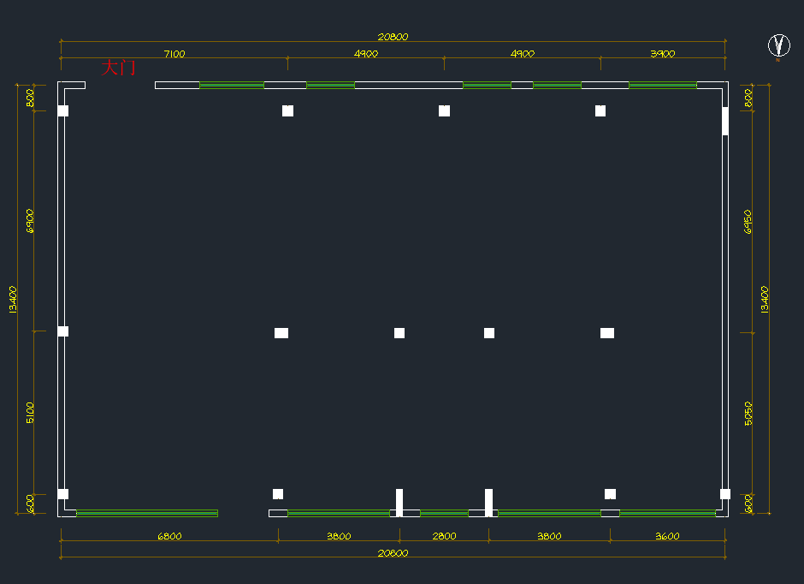This screenshot has height=584, width=804.
Task: Select the top 20800 overall dimension
Action: [393, 37]
